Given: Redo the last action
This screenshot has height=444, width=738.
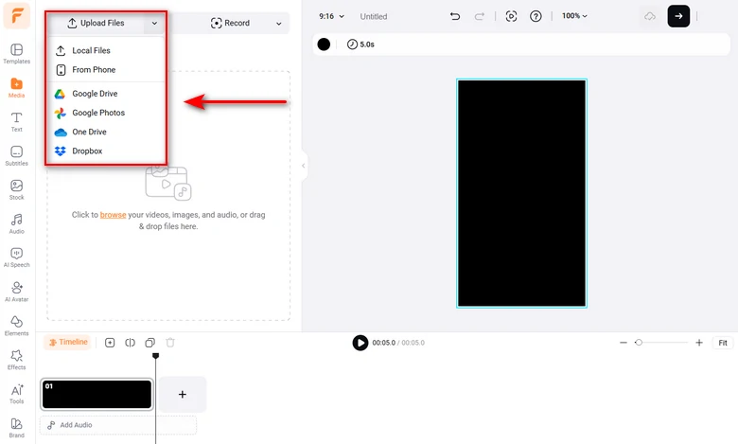Looking at the screenshot, I should 479,16.
